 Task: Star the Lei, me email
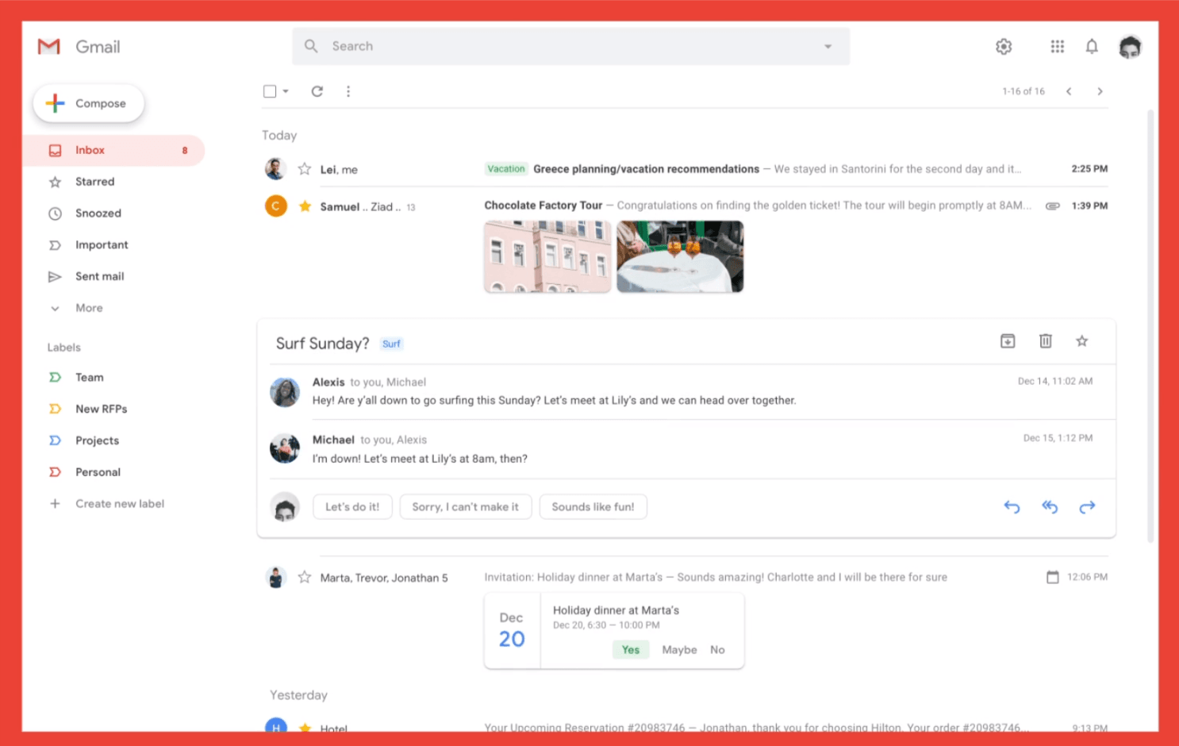click(305, 168)
